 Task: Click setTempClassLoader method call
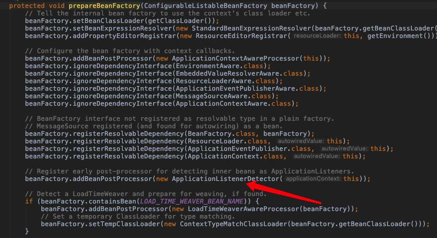pos(124,224)
